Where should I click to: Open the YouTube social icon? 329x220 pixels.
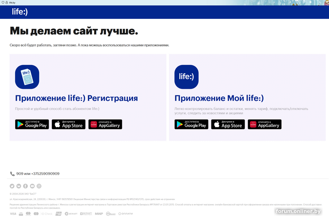[32, 186]
